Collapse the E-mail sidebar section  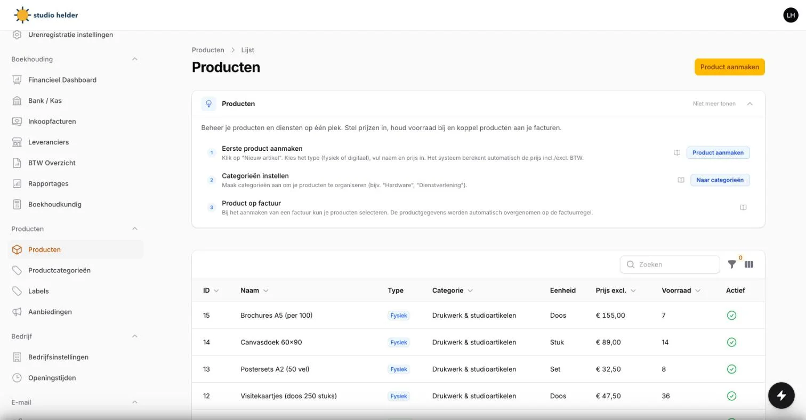click(135, 402)
